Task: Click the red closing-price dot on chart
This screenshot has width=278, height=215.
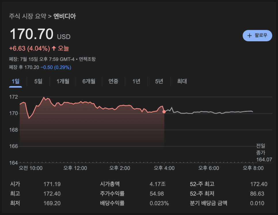Action: click(x=164, y=112)
